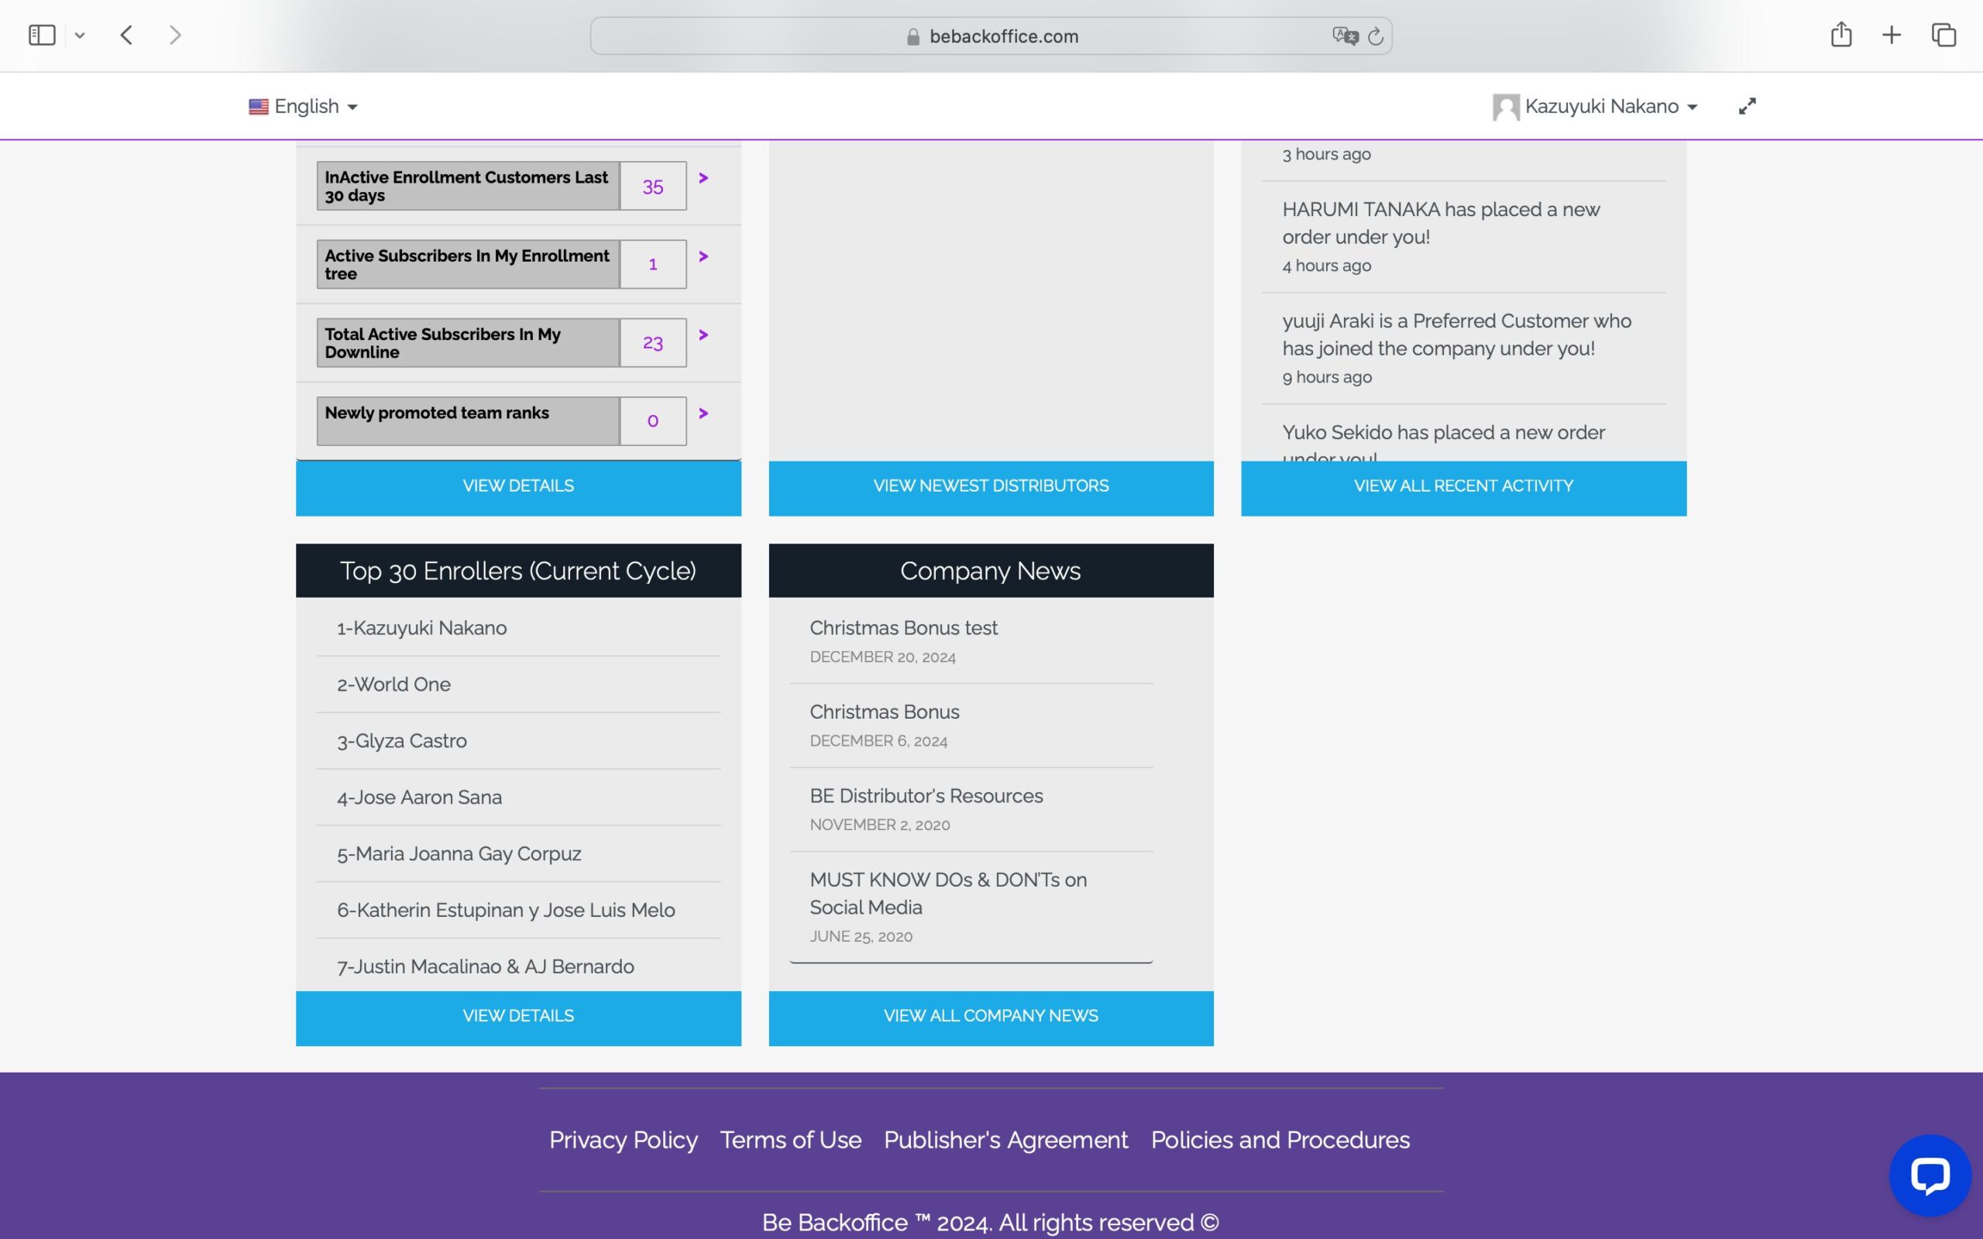
Task: Expand InActive Enrollment Customers arrow
Action: point(703,178)
